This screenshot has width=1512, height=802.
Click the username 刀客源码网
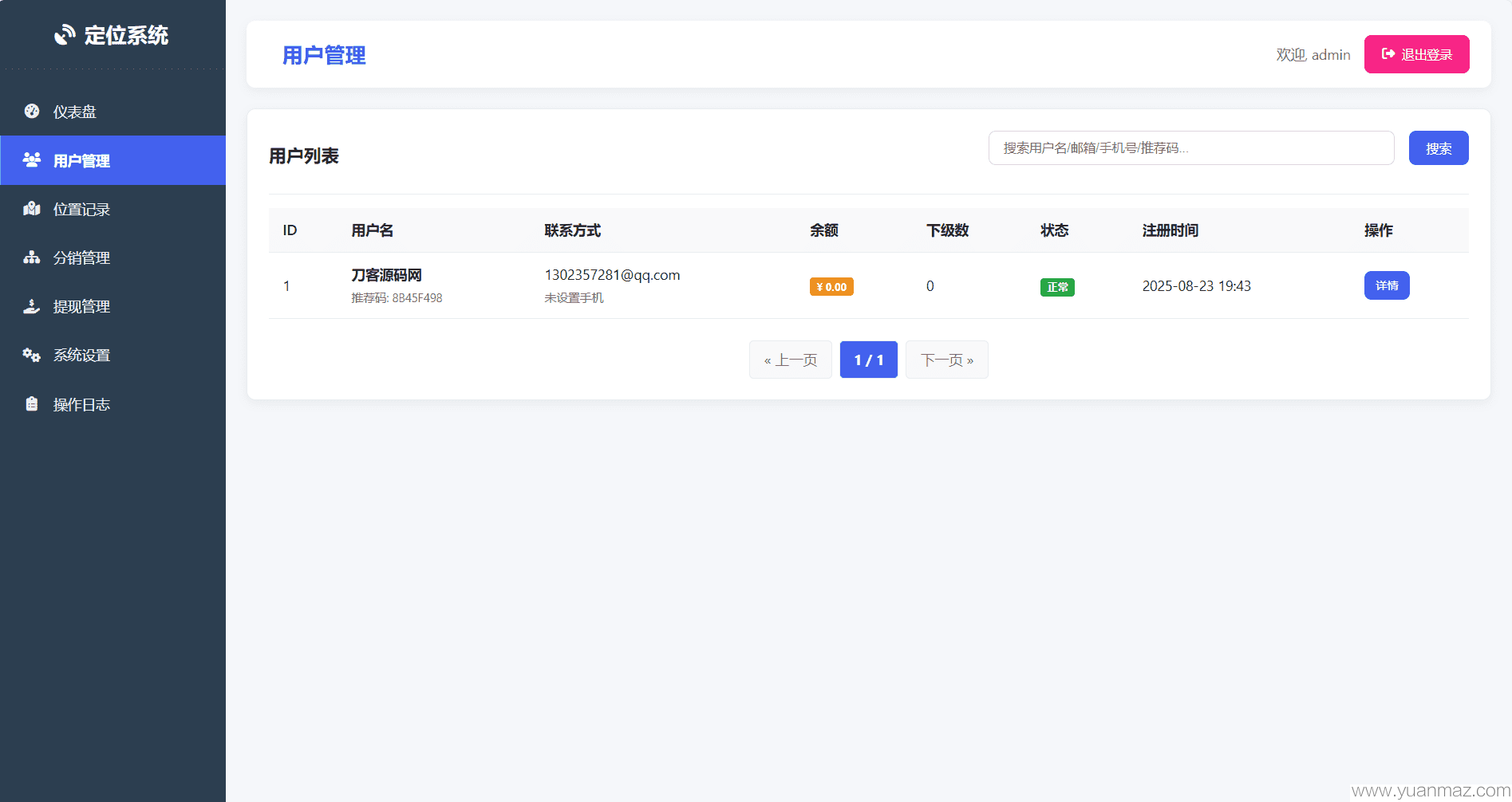(386, 275)
